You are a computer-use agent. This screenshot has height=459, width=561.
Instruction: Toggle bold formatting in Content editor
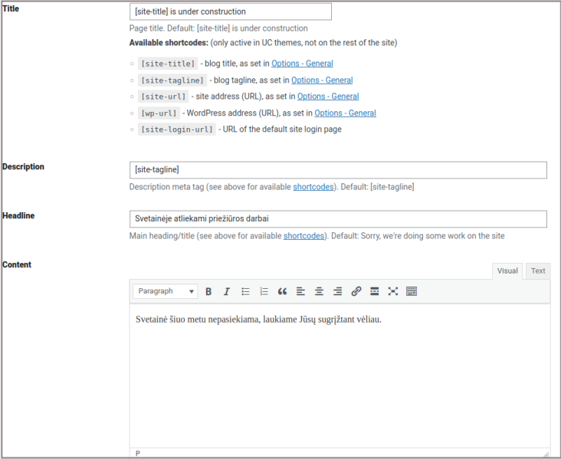point(208,292)
